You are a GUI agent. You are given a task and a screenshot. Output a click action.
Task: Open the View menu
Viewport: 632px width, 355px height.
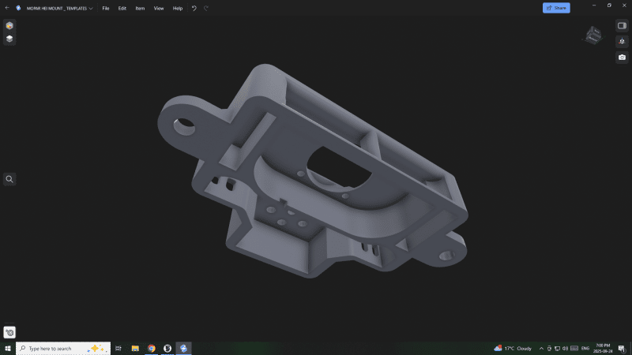click(159, 8)
